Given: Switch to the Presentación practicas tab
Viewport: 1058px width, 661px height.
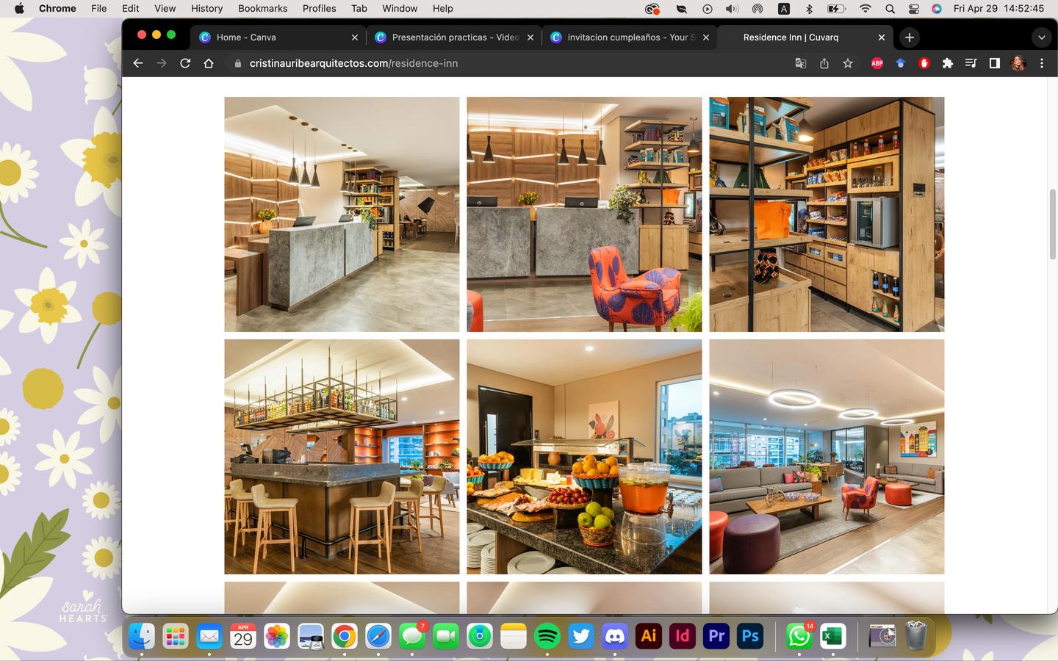Looking at the screenshot, I should tap(455, 37).
